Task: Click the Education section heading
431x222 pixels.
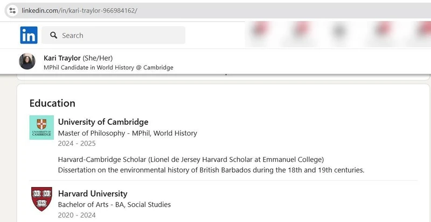Action: (52, 103)
